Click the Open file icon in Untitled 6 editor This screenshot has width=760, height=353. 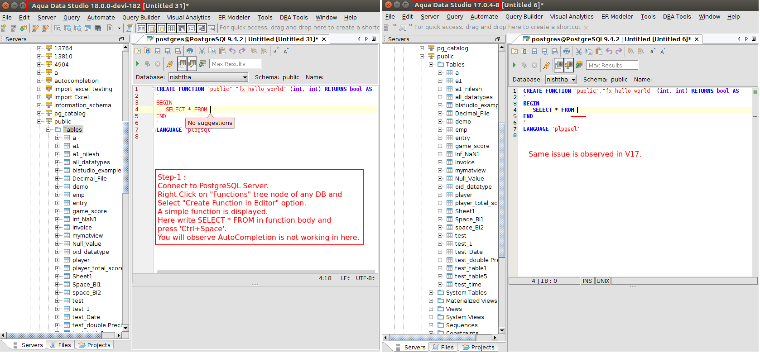(x=515, y=52)
